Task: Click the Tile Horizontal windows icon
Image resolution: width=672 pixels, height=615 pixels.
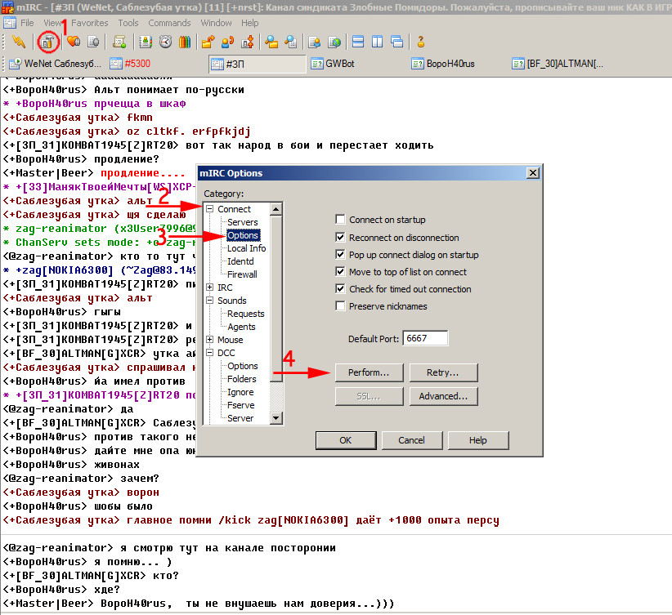Action: click(358, 42)
